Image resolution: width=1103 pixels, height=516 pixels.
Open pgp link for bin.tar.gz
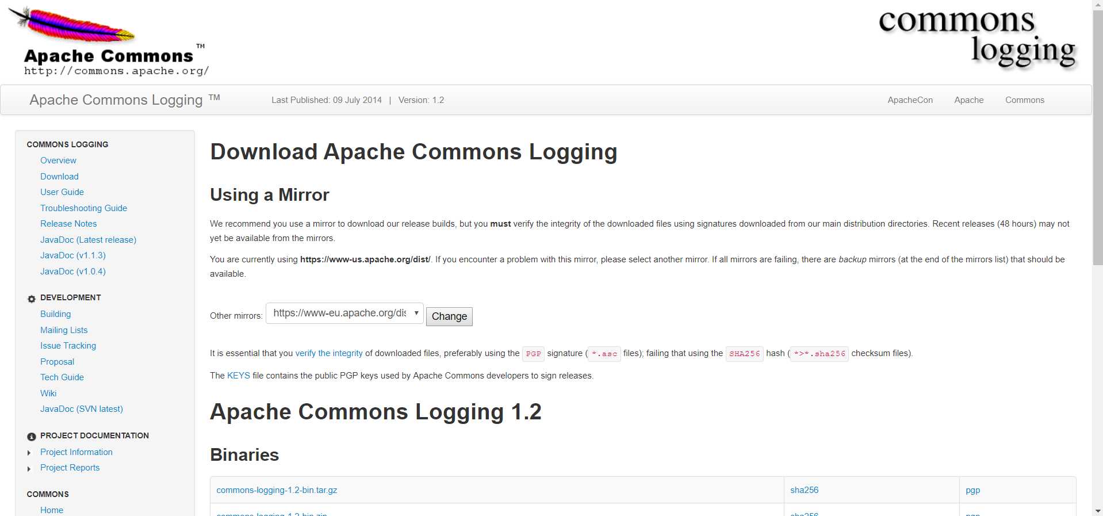point(972,490)
